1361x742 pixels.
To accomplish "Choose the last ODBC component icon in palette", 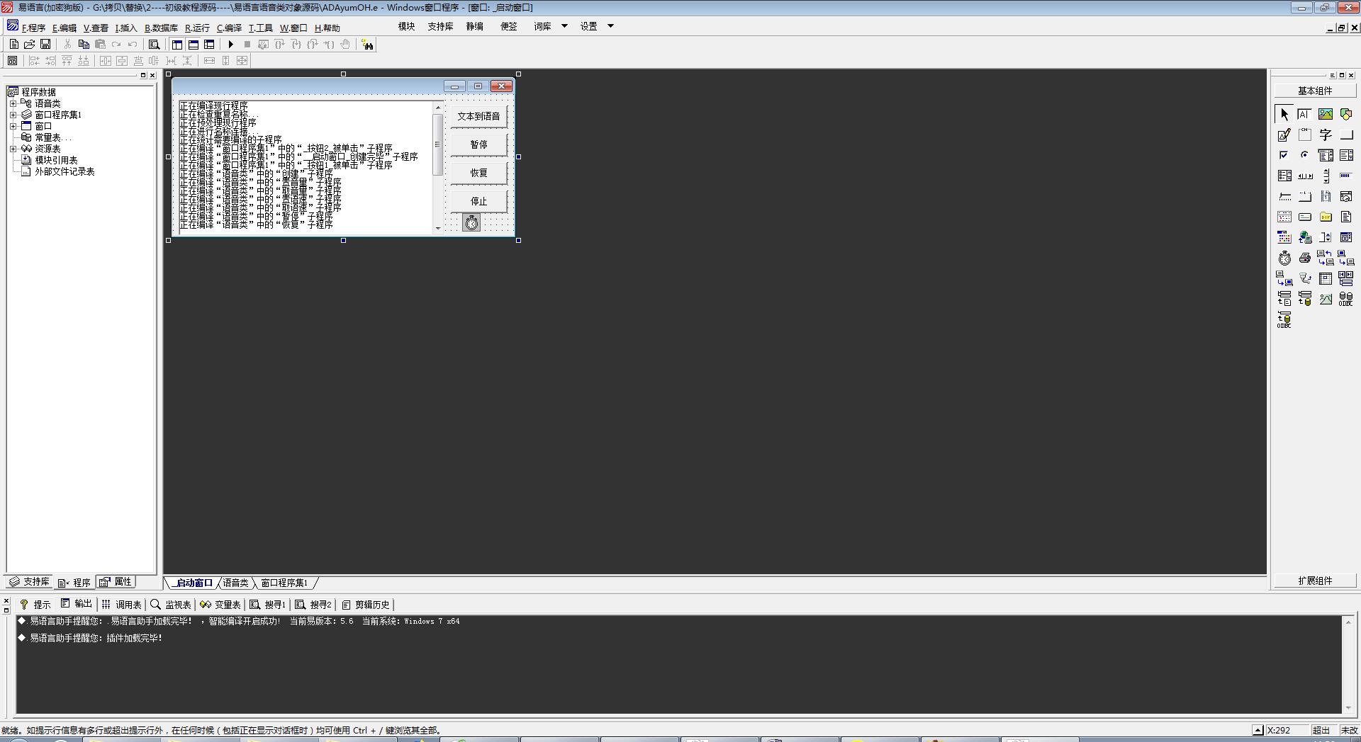I will click(x=1284, y=319).
